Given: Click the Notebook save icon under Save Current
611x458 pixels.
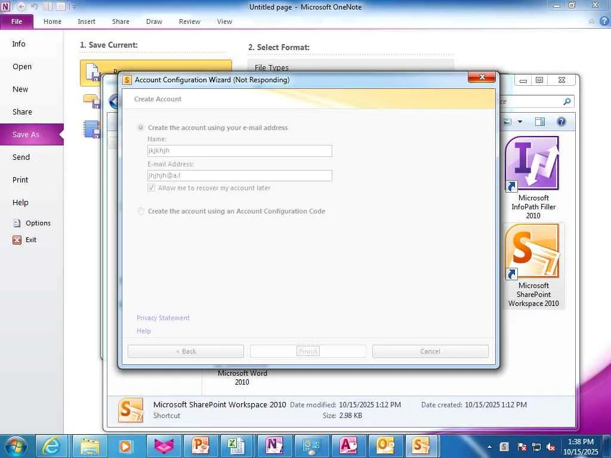Looking at the screenshot, I should click(92, 129).
